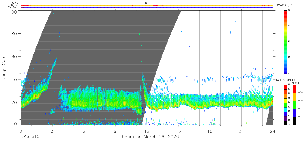Click the yellow swatch in NOISE legend
307x142 pixels.
(294, 97)
